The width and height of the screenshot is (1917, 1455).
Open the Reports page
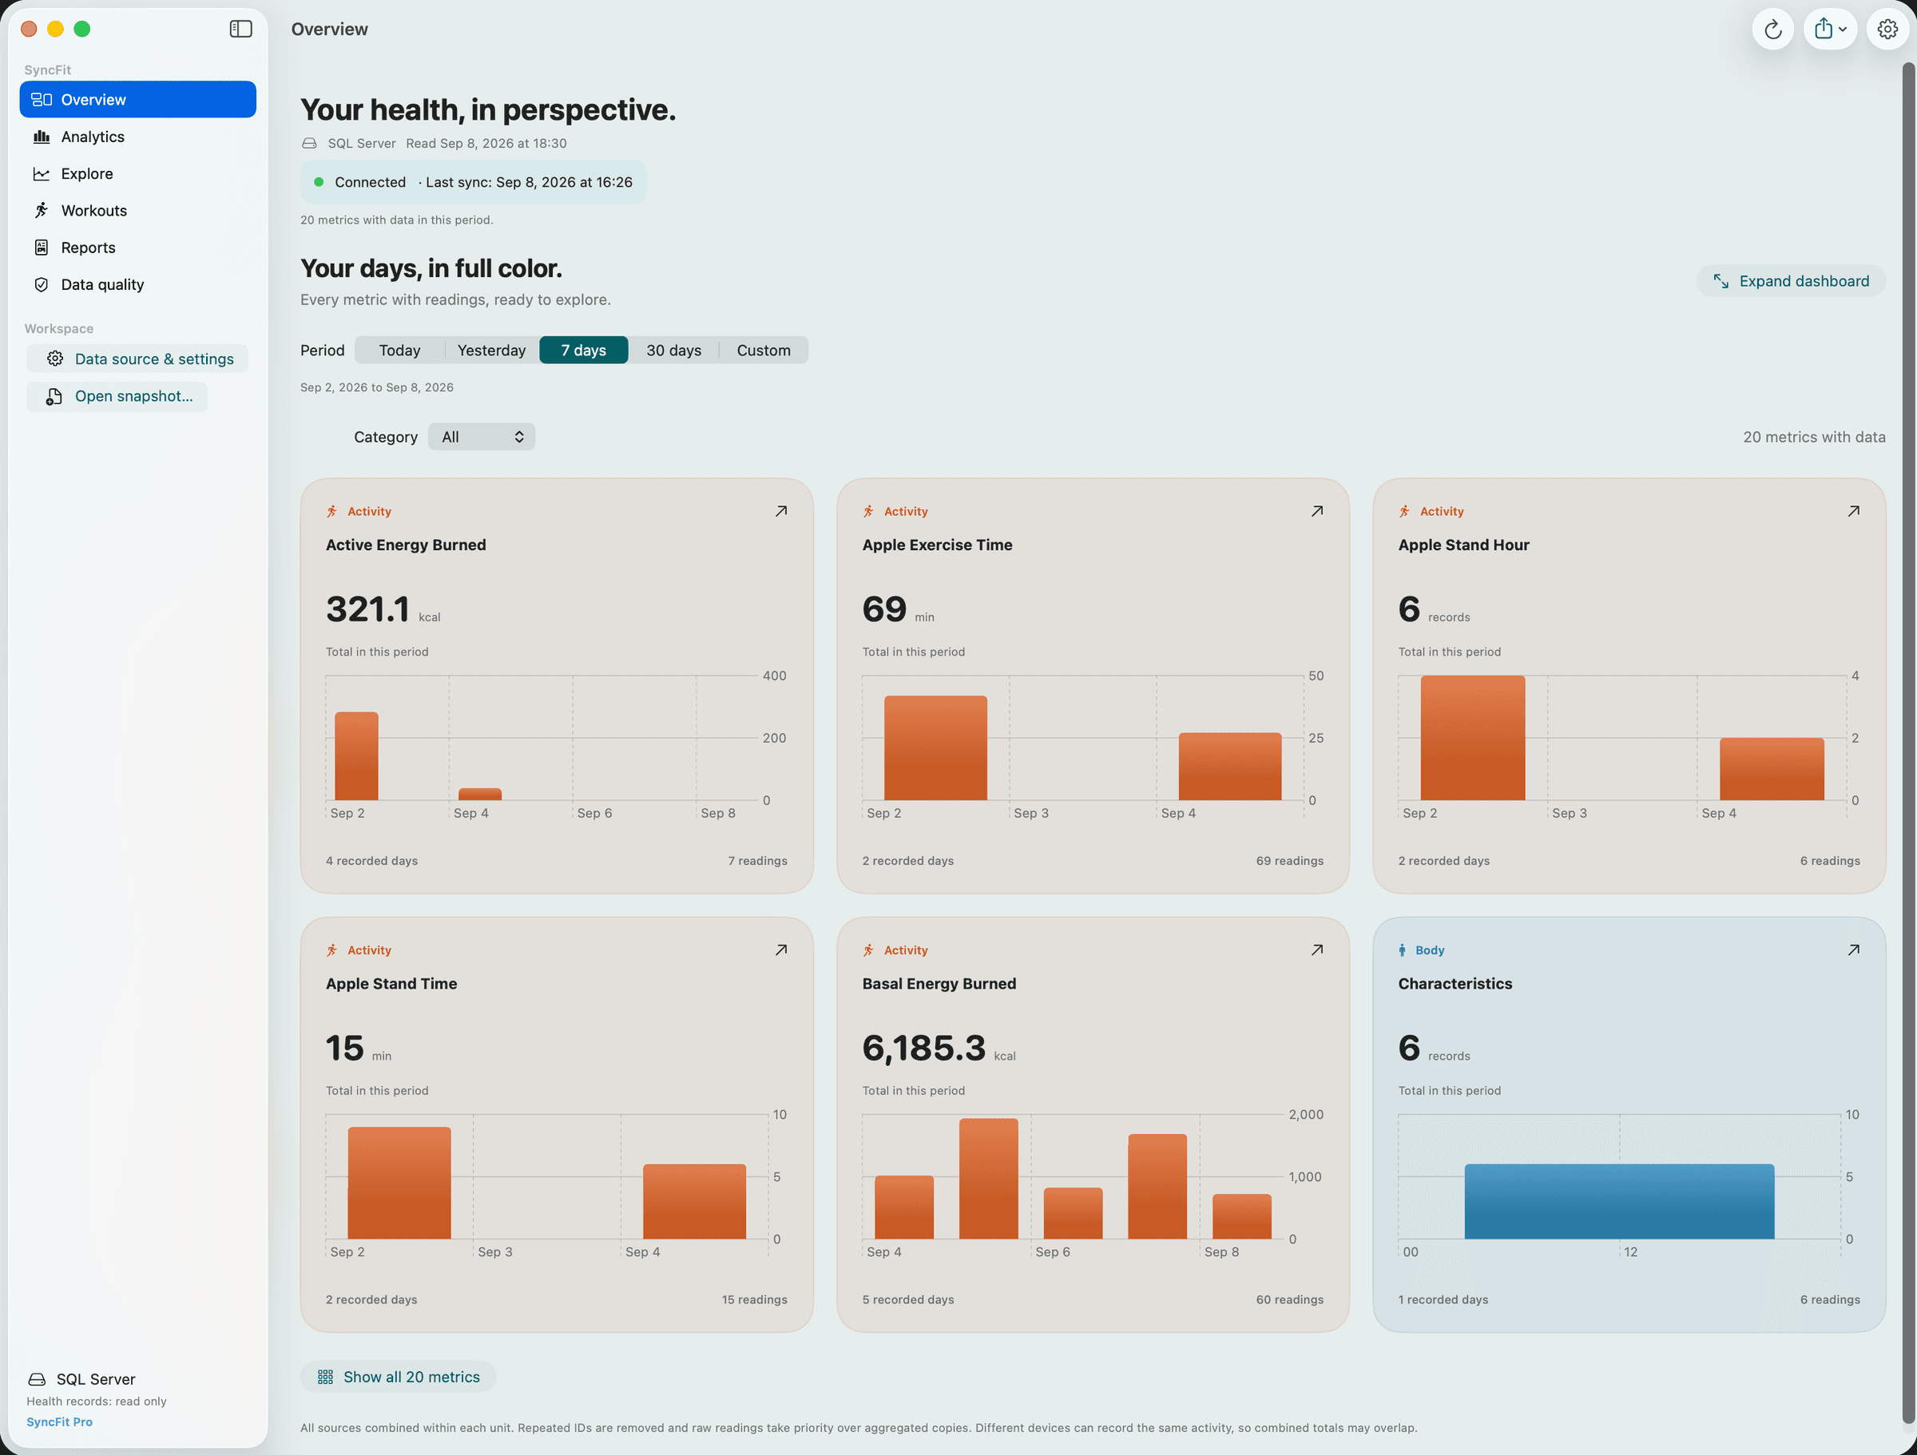coord(138,248)
